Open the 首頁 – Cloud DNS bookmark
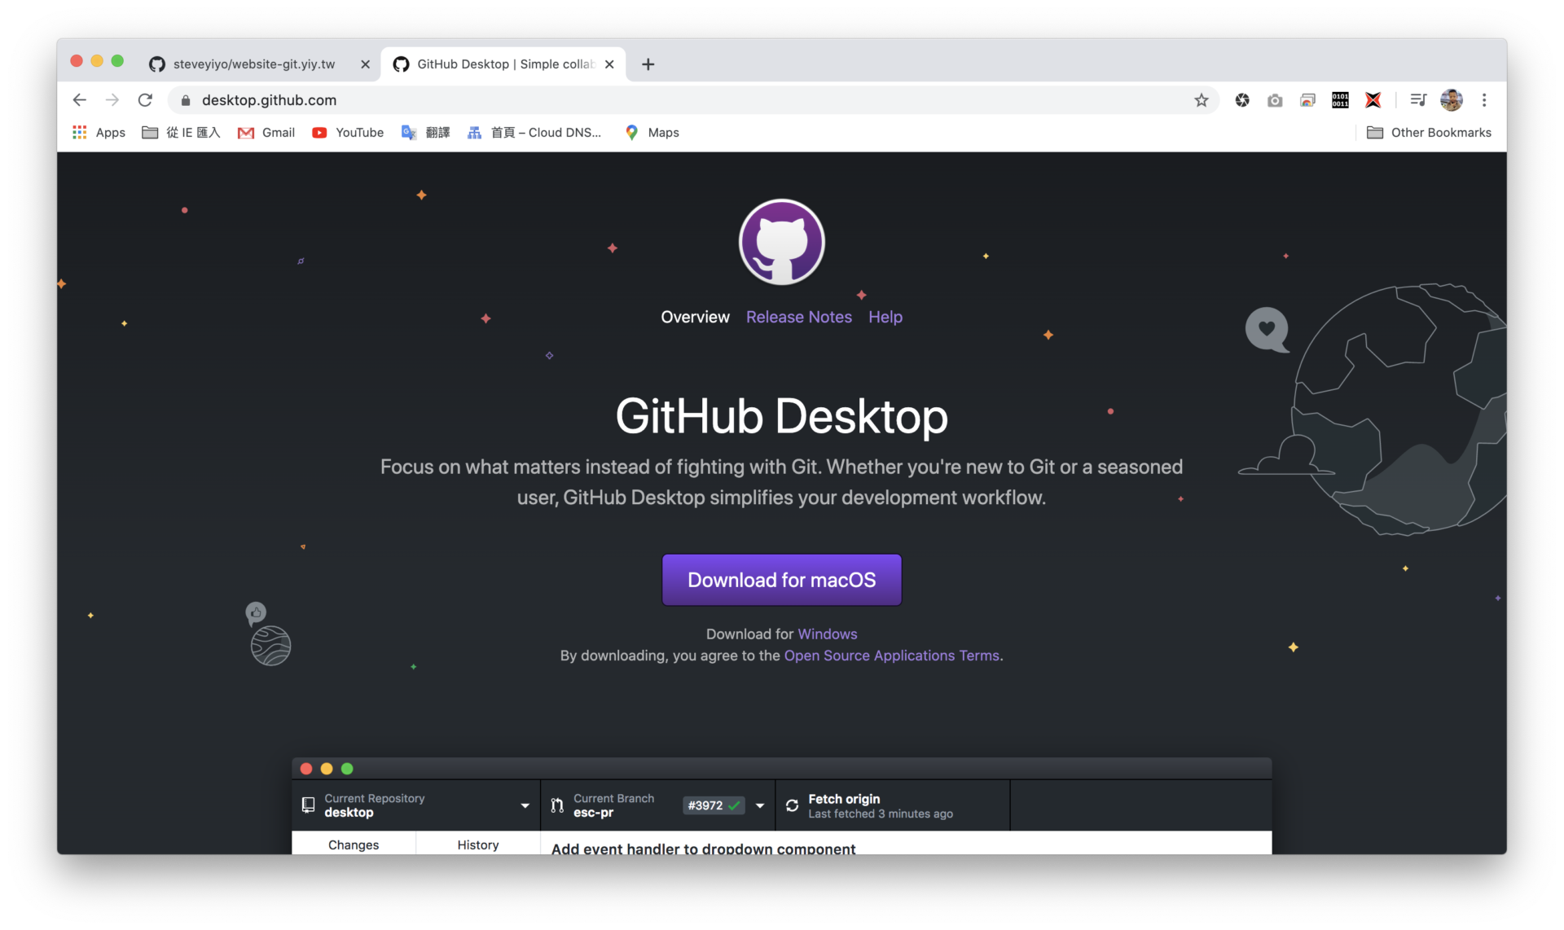Image resolution: width=1564 pixels, height=930 pixels. [x=534, y=133]
